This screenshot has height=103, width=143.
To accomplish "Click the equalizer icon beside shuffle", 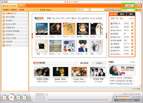I will coord(138,97).
